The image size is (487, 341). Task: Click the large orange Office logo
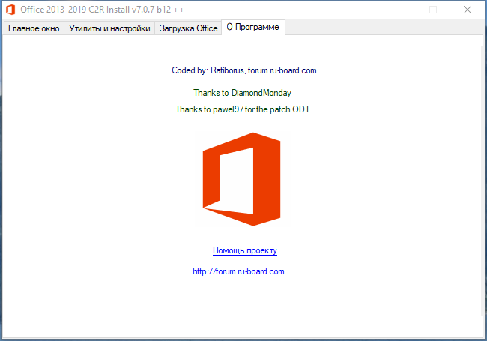(x=242, y=179)
